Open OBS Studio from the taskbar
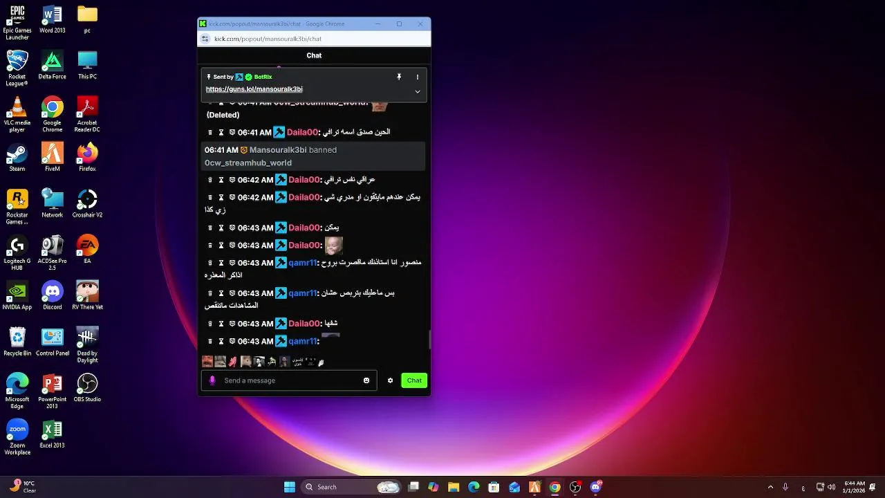Viewport: 885px width, 498px height. [x=575, y=487]
